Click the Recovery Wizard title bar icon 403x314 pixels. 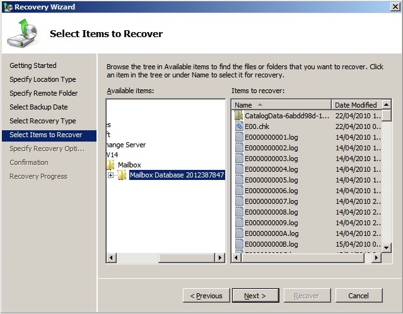(8, 7)
